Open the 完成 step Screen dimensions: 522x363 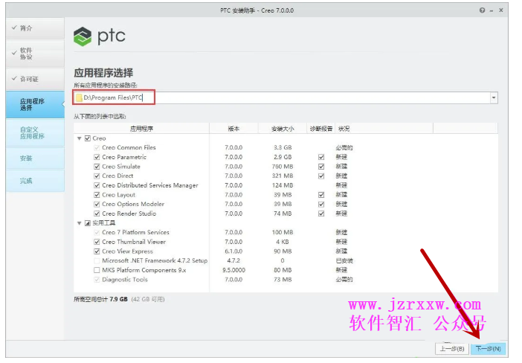click(x=35, y=181)
